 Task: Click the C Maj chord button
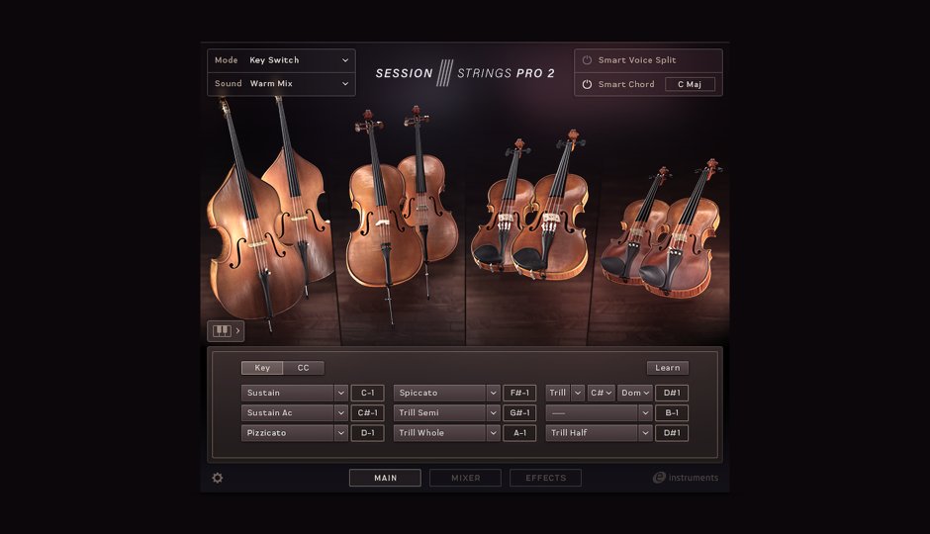690,84
